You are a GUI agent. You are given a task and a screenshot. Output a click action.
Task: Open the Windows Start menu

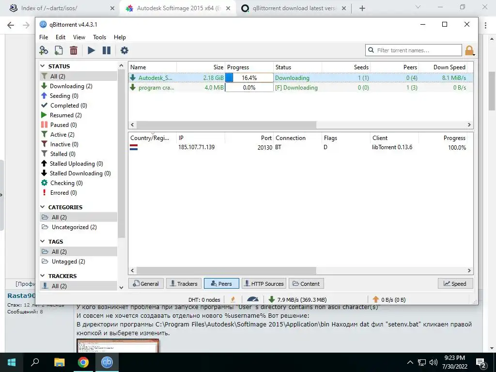pyautogui.click(x=12, y=362)
